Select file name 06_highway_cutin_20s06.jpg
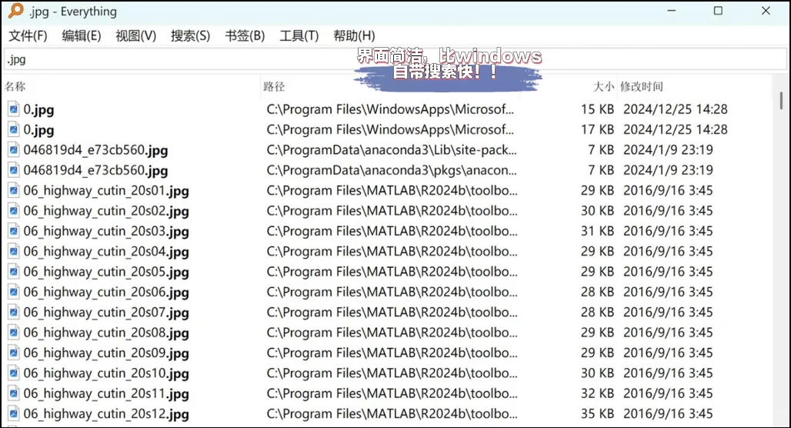 [106, 293]
